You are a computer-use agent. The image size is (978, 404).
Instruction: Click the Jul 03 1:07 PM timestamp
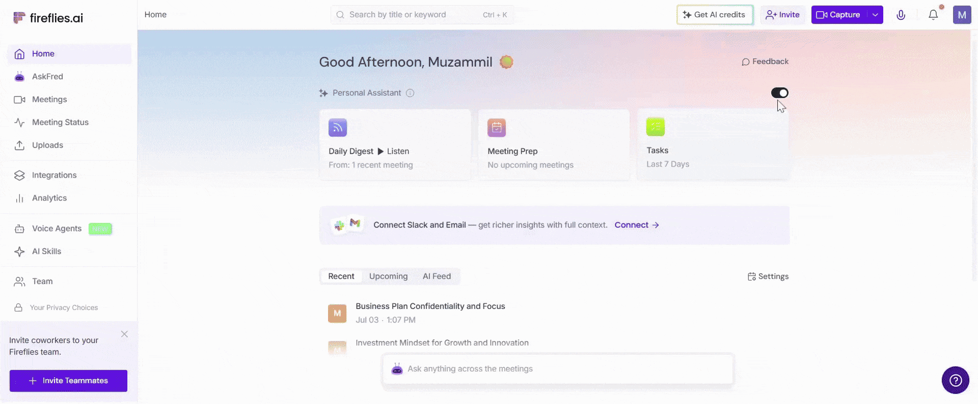click(386, 320)
